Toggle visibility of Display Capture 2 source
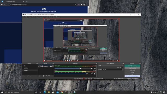Viewport: 167px width, 94px height. click(x=51, y=67)
